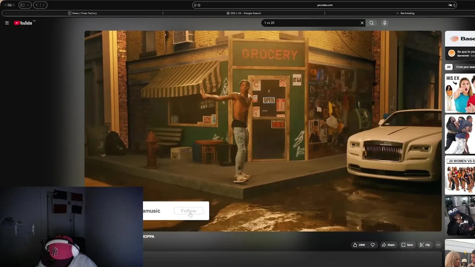Click the youtube.com address bar
The image size is (475, 267).
click(x=325, y=5)
